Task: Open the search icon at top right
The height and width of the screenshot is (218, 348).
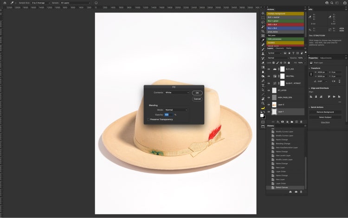Action: point(333,2)
